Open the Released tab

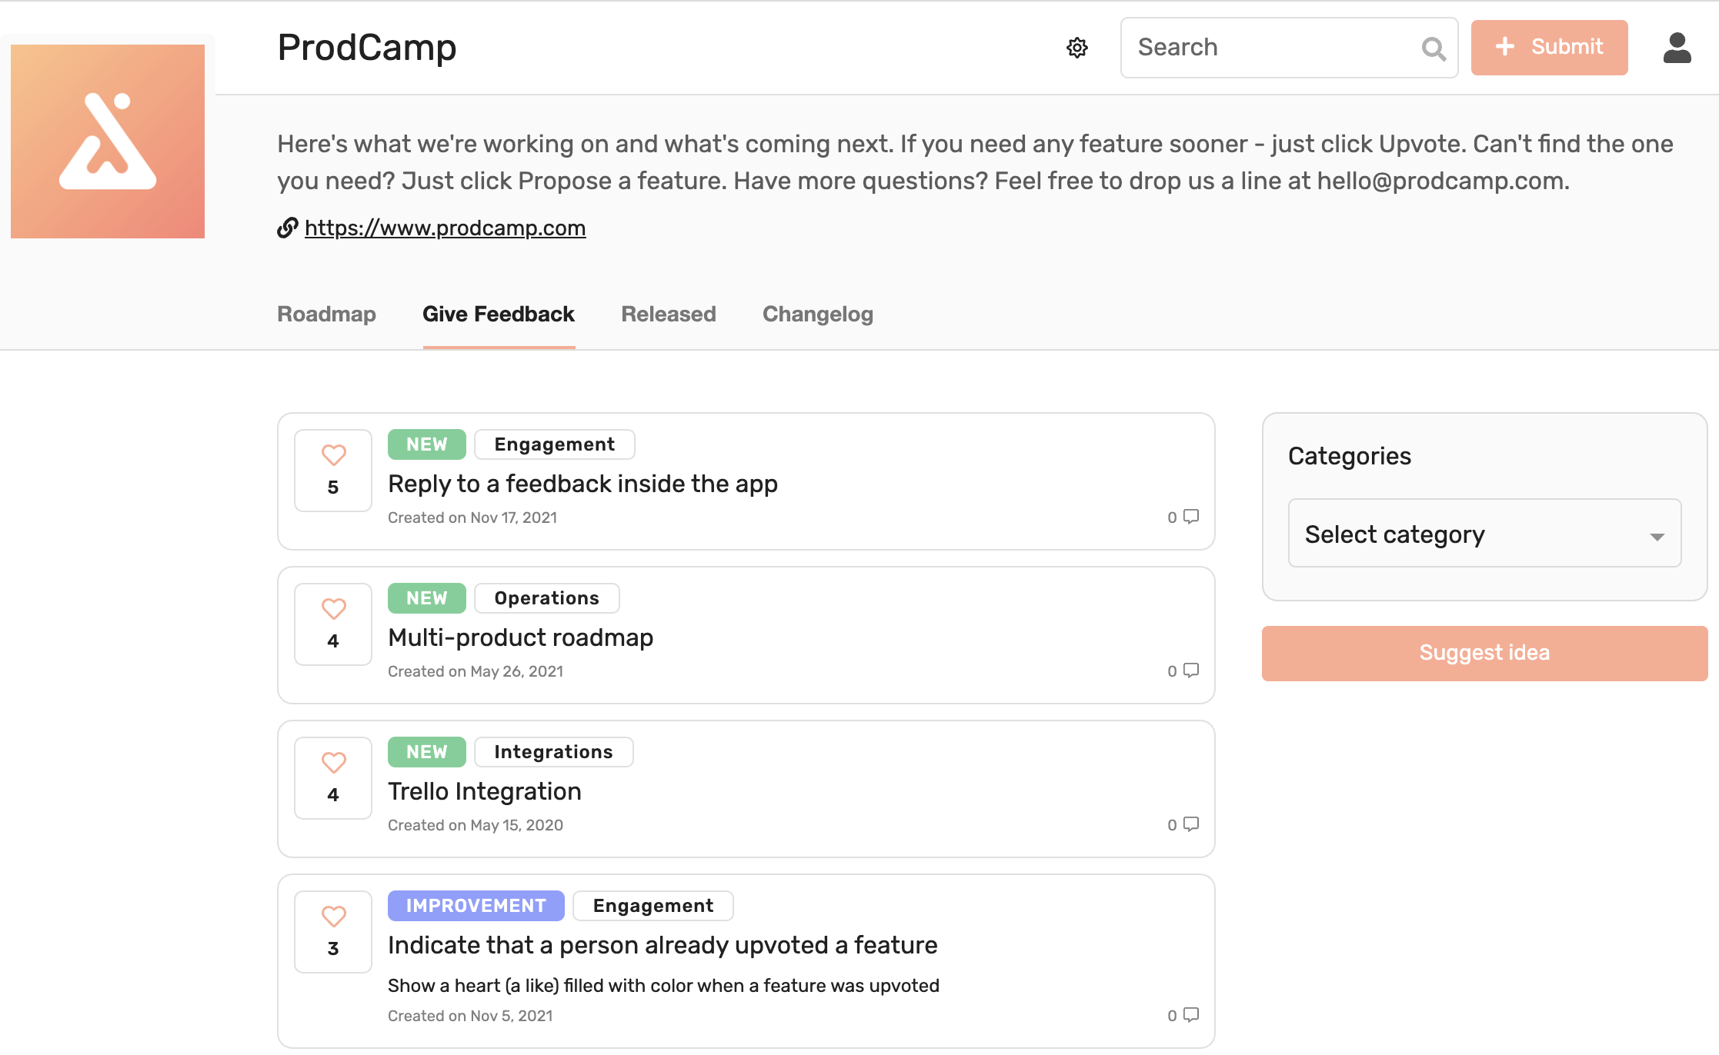(x=668, y=314)
